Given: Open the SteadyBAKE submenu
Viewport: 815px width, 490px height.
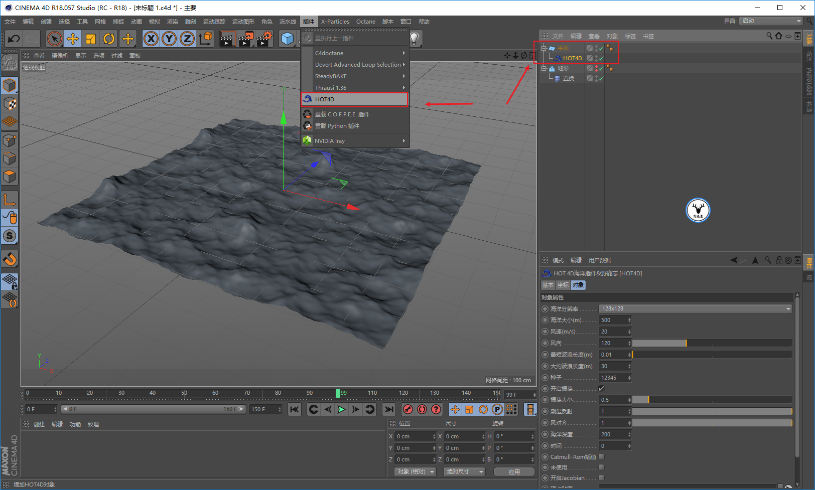Looking at the screenshot, I should coord(355,76).
